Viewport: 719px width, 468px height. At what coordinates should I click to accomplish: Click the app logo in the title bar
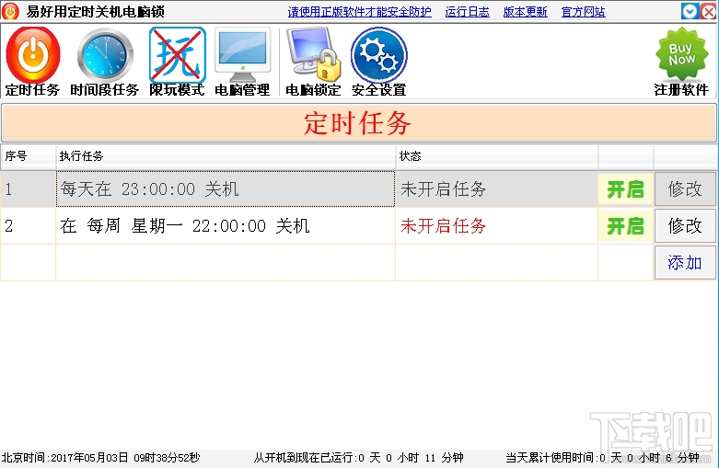point(10,11)
